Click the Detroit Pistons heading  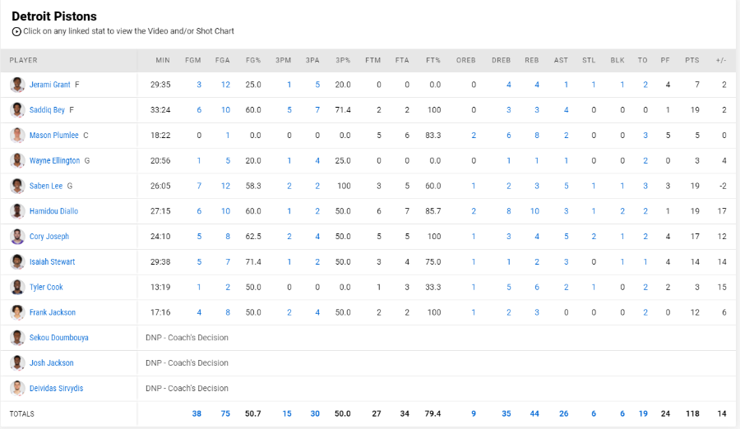pyautogui.click(x=53, y=16)
